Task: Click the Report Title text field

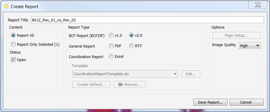Action: (x=147, y=20)
